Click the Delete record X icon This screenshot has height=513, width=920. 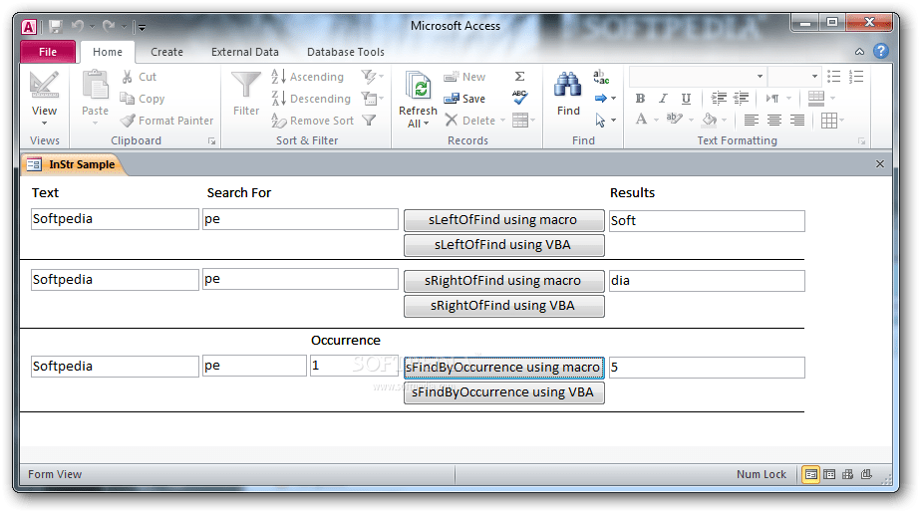tap(451, 121)
